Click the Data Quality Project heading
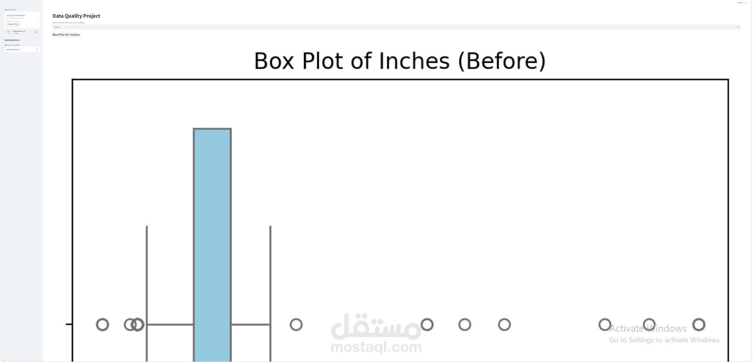Screen dimensions: 753x362 click(77, 16)
